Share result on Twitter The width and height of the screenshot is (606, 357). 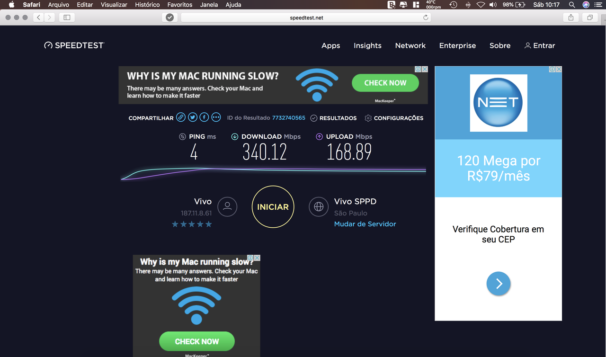click(193, 117)
